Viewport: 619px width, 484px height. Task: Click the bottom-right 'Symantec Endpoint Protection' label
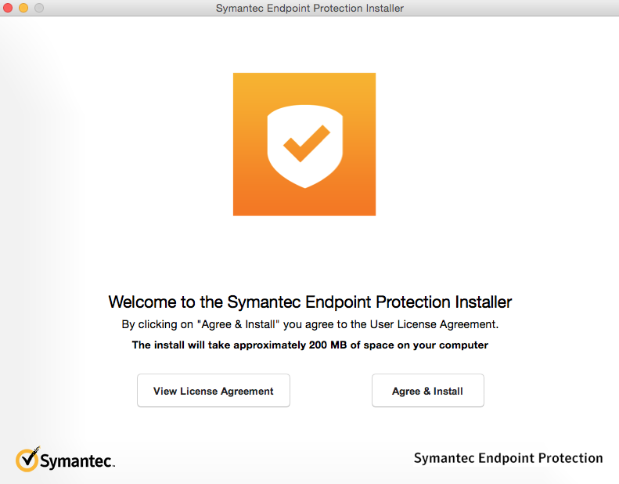[508, 458]
